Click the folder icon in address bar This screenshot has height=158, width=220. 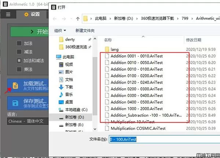[x=85, y=19]
